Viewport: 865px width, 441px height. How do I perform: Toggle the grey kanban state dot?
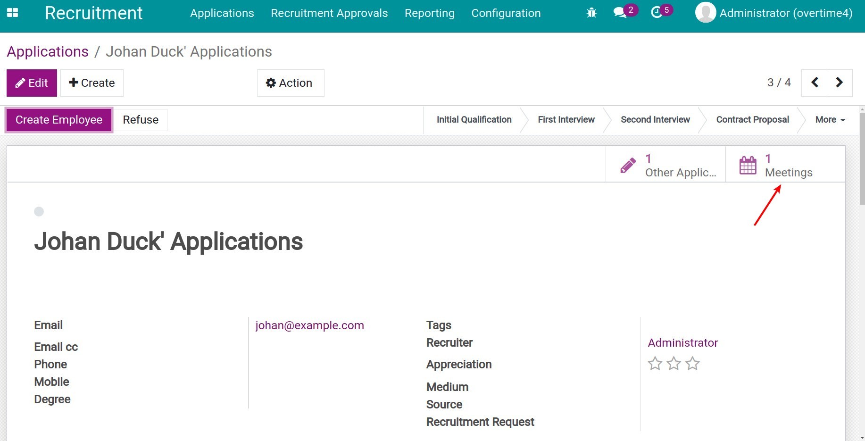(x=39, y=212)
